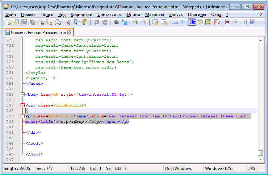Select the Подпись Бизнес Решение.htm tab
This screenshot has width=268, height=175.
click(38, 33)
